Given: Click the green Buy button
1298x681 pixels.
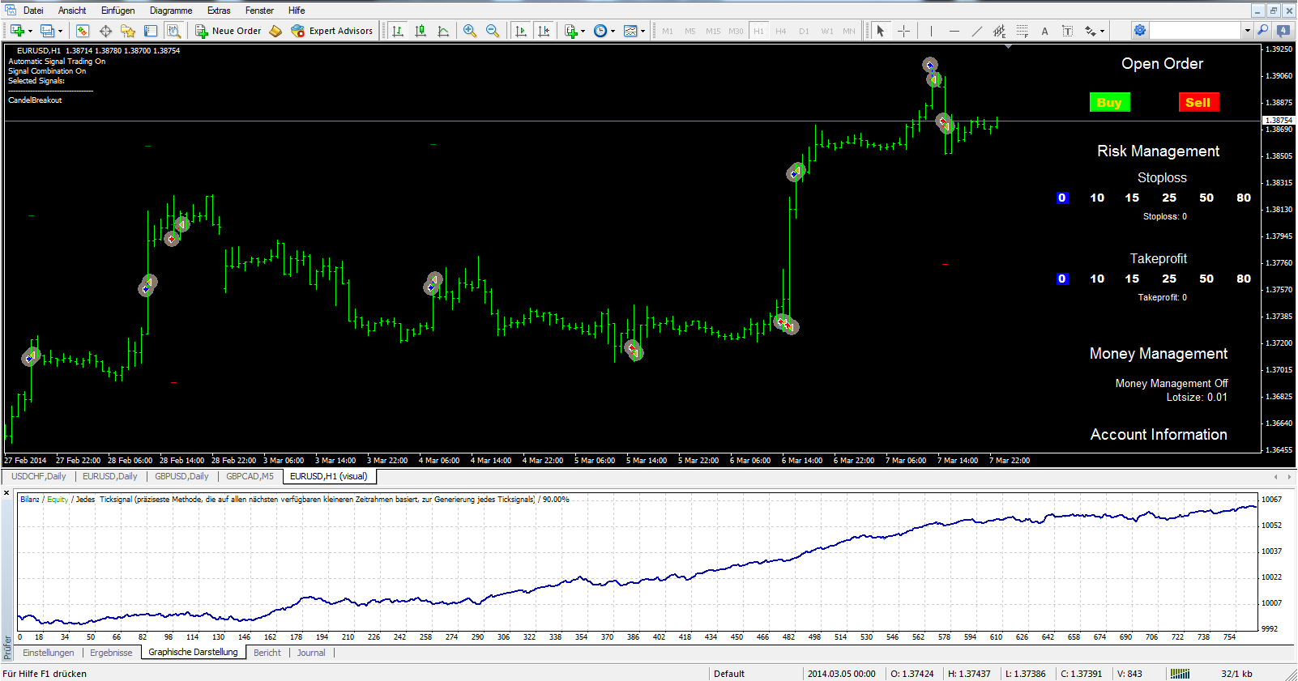Looking at the screenshot, I should [1109, 102].
